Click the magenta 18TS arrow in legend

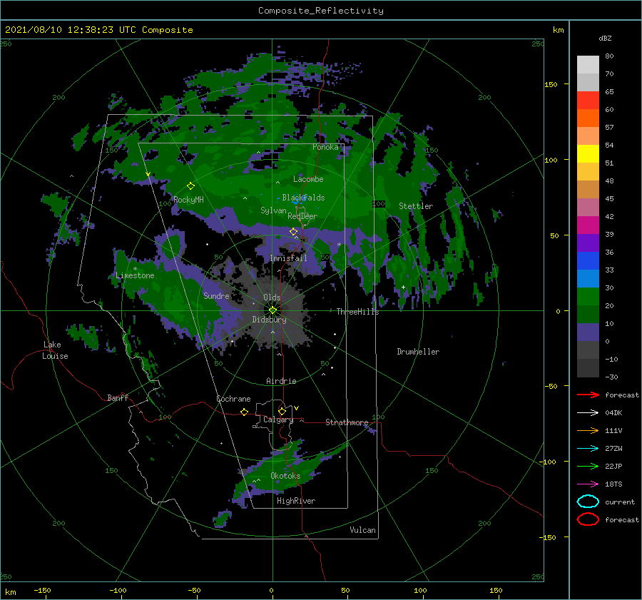pos(588,484)
